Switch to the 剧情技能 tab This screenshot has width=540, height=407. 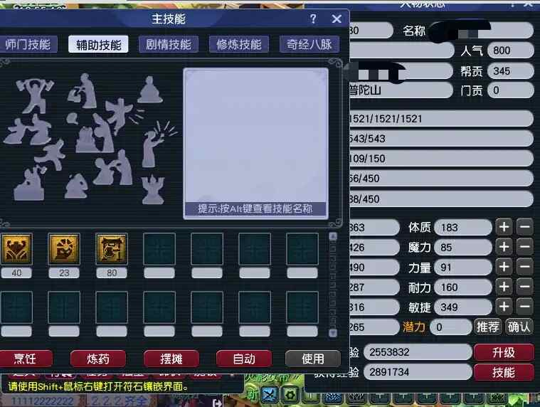click(x=169, y=44)
